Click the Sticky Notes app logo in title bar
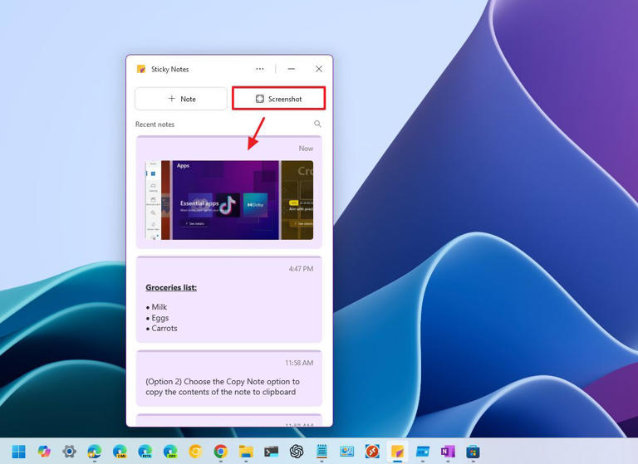 pyautogui.click(x=141, y=70)
